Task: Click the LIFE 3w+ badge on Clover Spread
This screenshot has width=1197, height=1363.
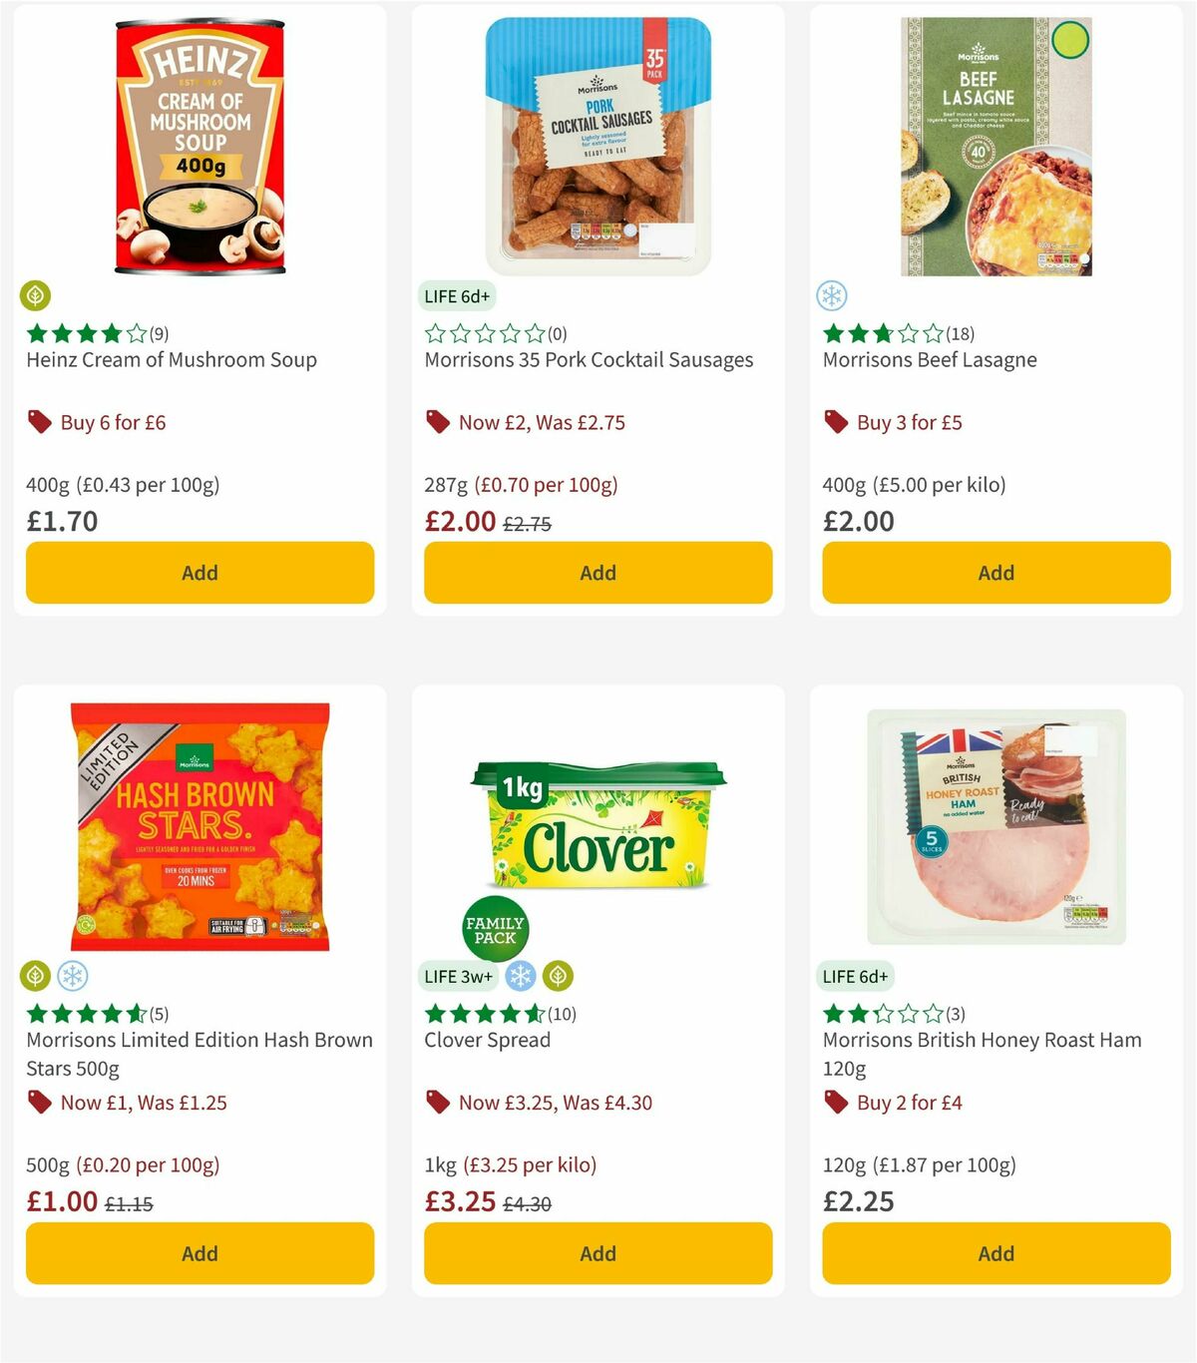Action: coord(458,976)
